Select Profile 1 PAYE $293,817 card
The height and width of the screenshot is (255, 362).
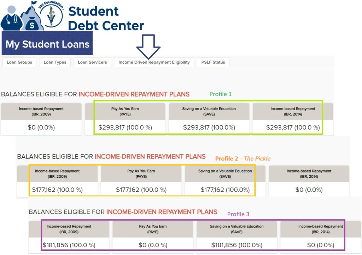tap(125, 119)
